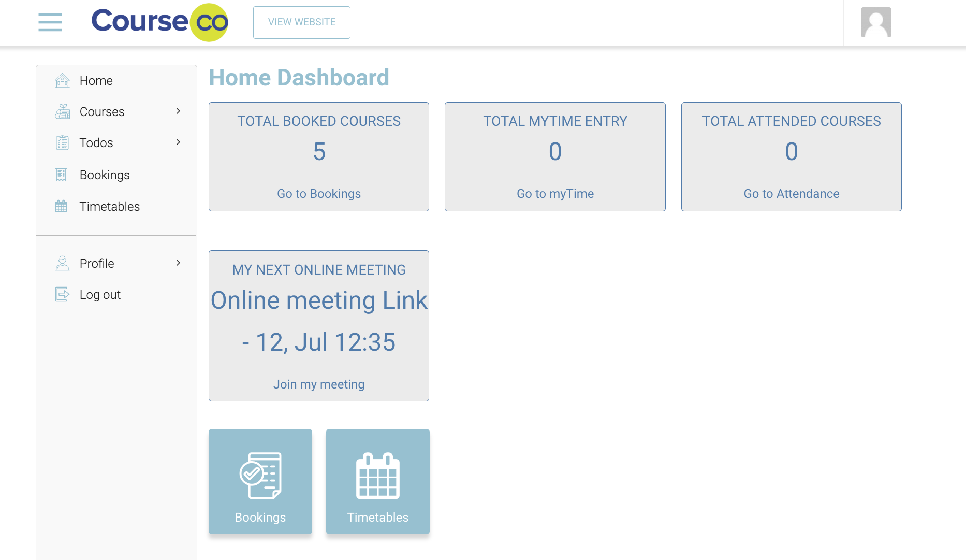The width and height of the screenshot is (966, 560).
Task: Select Bookings in the sidebar menu
Action: click(105, 175)
